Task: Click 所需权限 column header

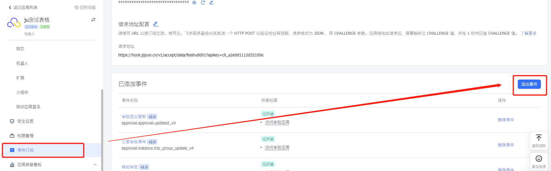Action: point(269,100)
